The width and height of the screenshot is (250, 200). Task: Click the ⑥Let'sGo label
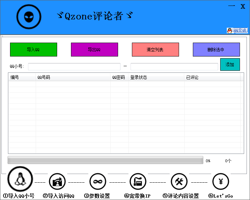click(x=221, y=196)
